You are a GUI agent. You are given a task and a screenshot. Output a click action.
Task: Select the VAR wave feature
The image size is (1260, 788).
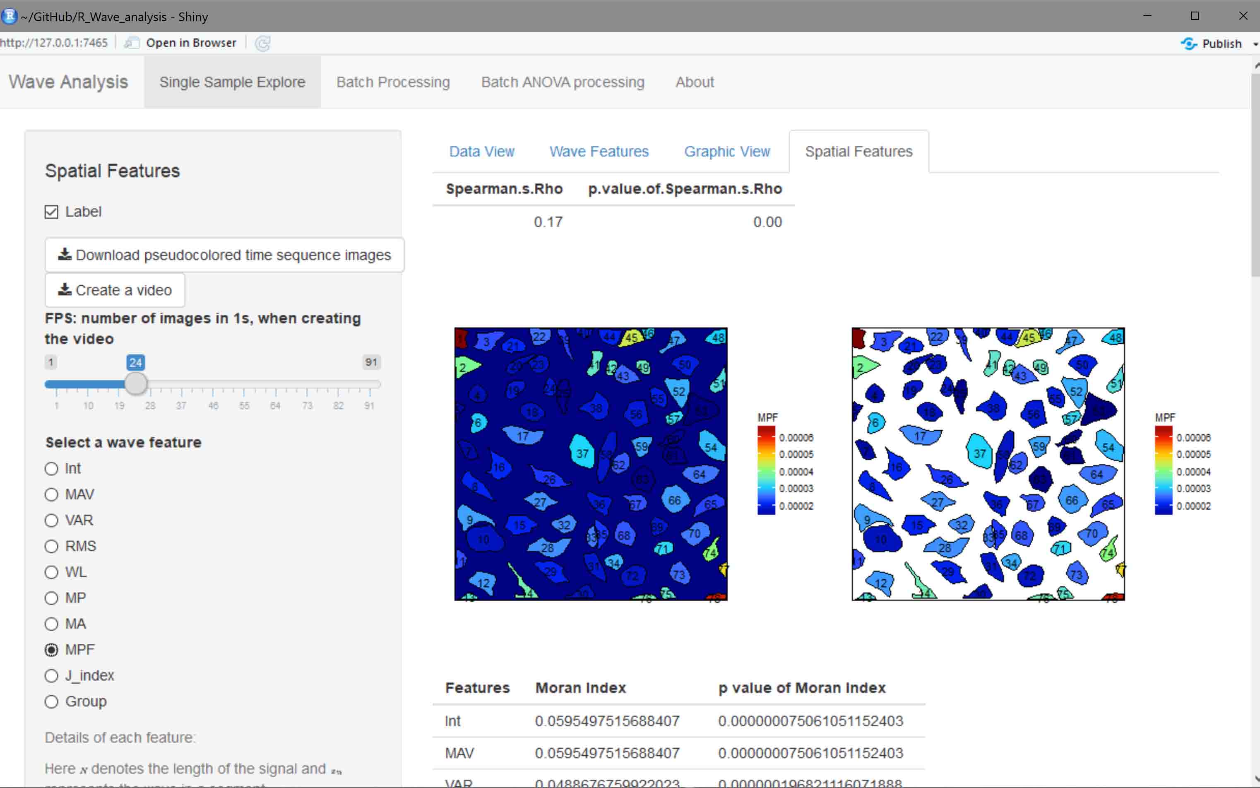(51, 521)
